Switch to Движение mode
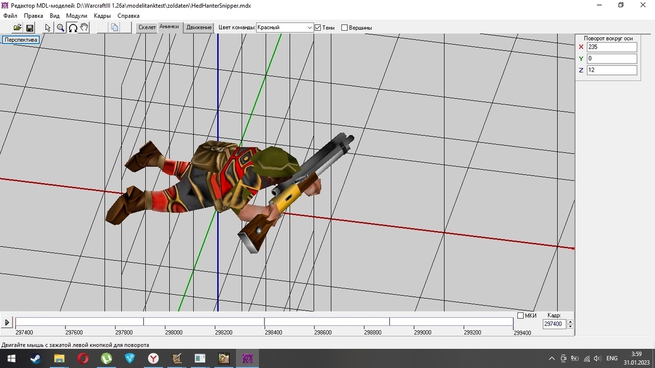This screenshot has width=655, height=368. click(x=199, y=28)
